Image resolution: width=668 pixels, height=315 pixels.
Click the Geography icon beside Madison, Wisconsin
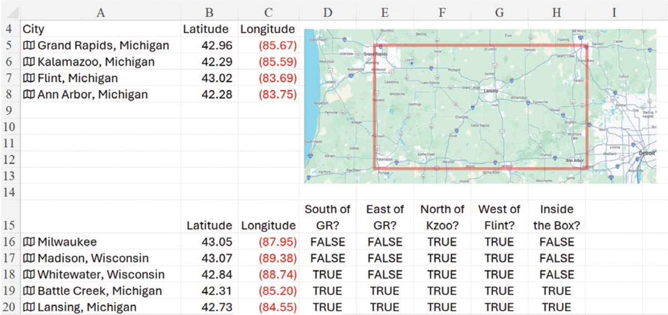28,258
